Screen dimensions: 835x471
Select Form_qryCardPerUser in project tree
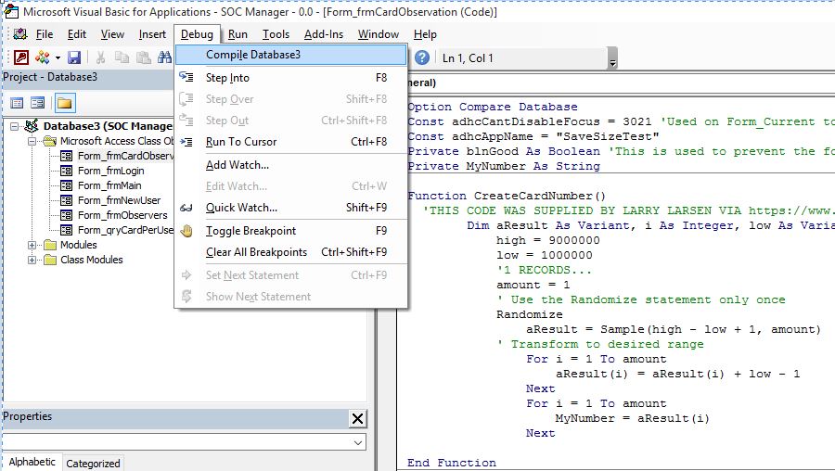[x=125, y=231]
